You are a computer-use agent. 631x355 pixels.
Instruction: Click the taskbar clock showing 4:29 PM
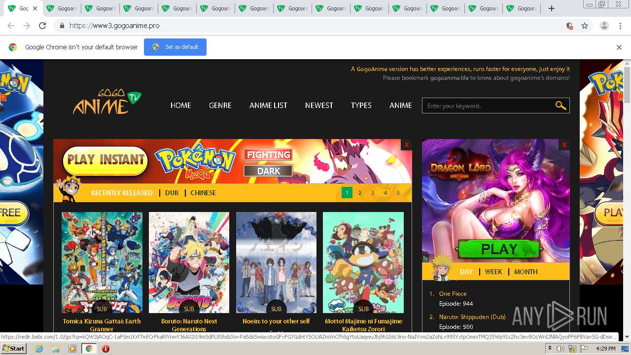[605, 349]
